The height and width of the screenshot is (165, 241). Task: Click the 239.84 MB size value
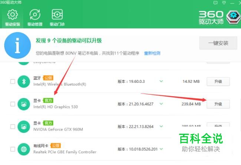tap(191, 104)
